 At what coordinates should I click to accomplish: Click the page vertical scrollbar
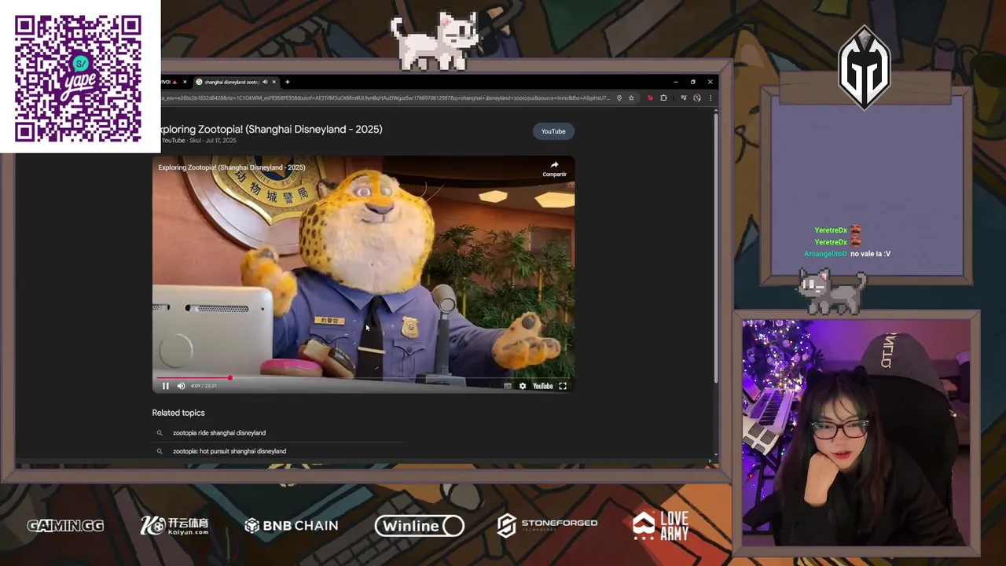point(715,248)
